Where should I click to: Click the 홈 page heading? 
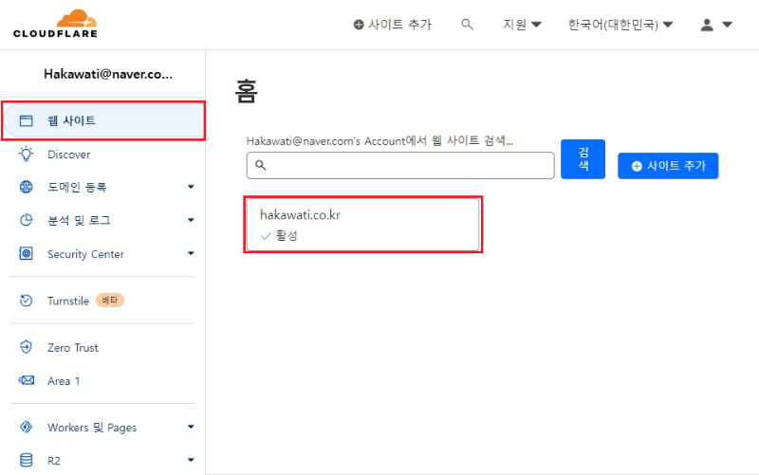point(247,91)
